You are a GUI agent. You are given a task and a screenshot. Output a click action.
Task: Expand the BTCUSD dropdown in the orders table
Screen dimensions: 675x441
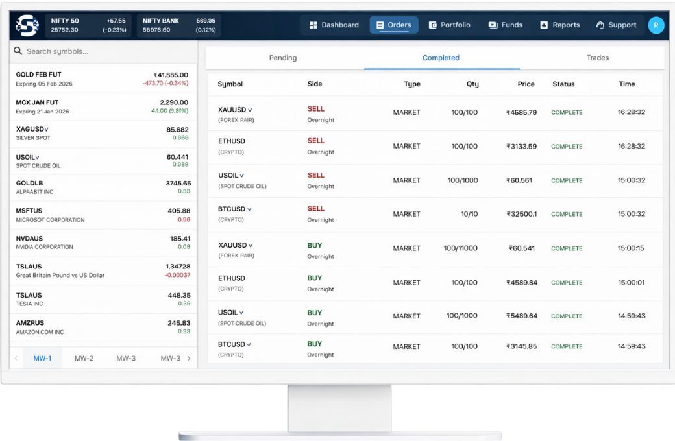click(249, 208)
